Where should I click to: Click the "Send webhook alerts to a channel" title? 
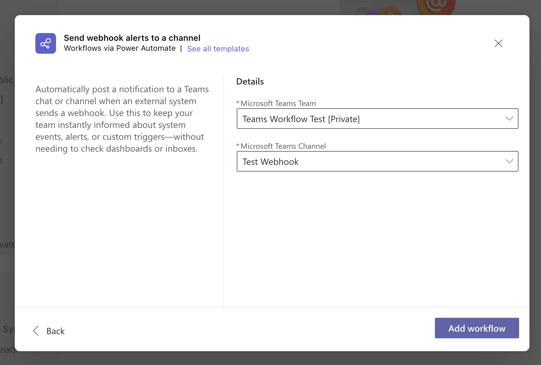[132, 38]
